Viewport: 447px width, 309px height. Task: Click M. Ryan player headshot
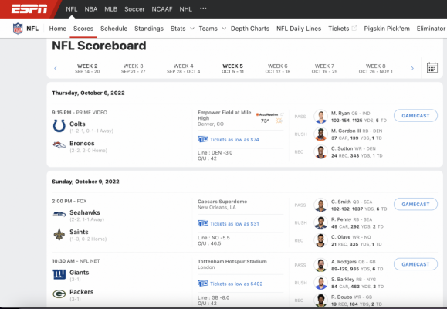pos(320,117)
